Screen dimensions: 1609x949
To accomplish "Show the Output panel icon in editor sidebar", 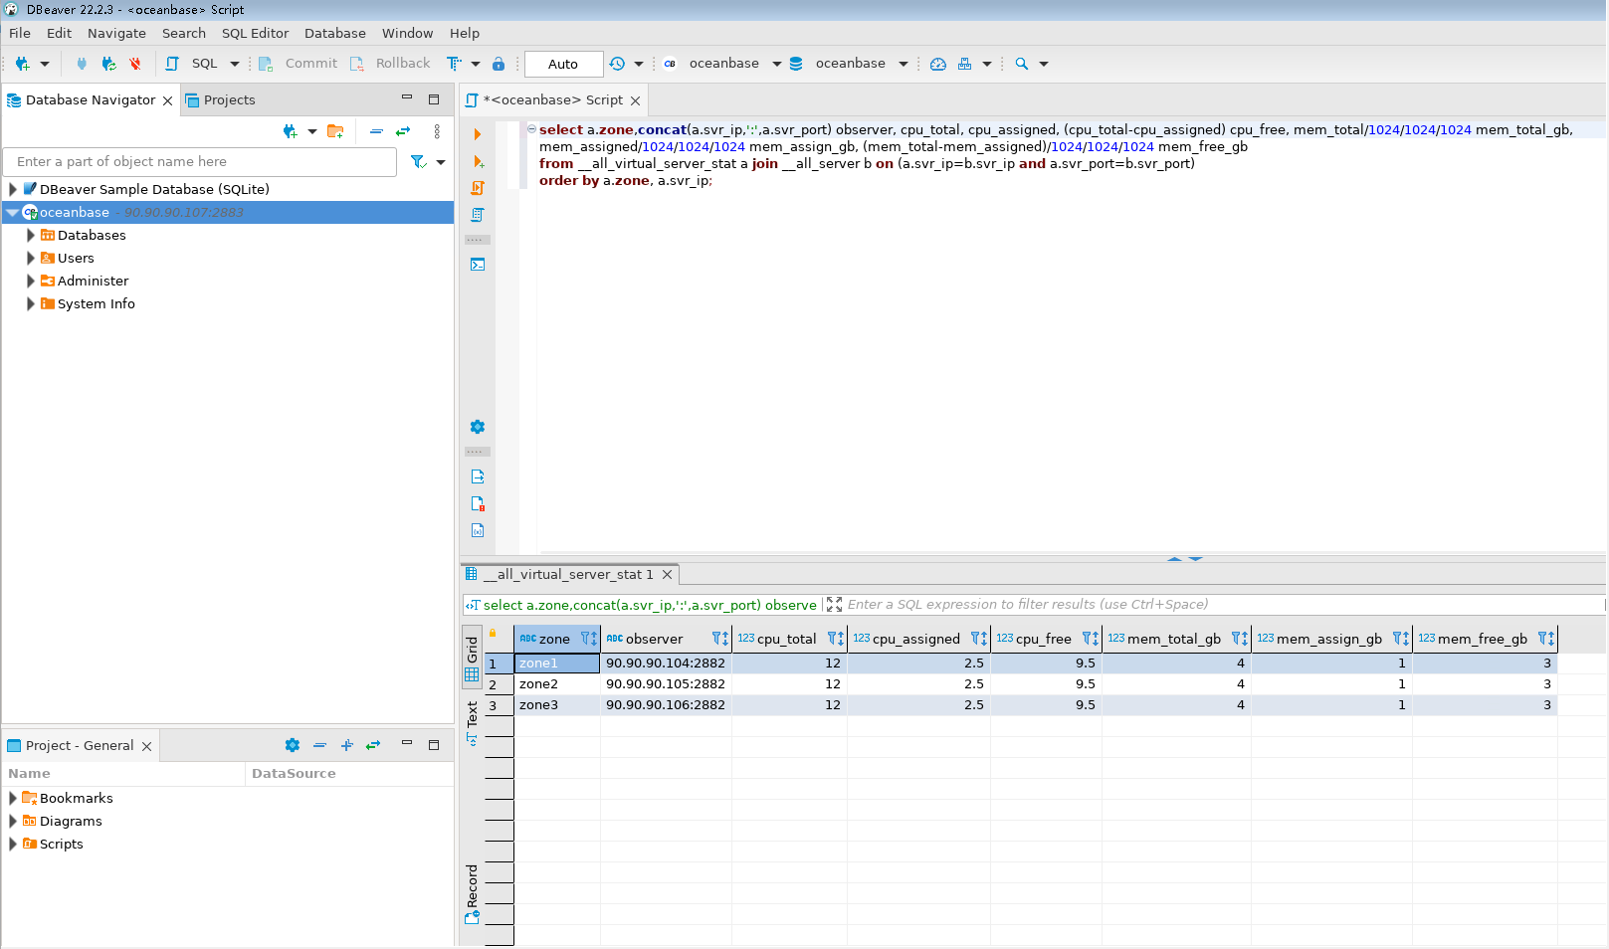I will pos(478,476).
